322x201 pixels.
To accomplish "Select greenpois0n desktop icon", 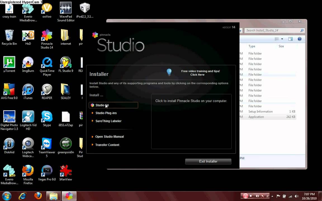I will [x=66, y=146].
